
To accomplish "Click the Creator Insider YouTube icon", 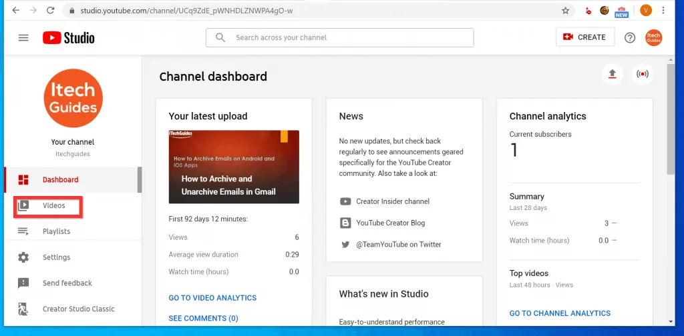I will (x=345, y=201).
